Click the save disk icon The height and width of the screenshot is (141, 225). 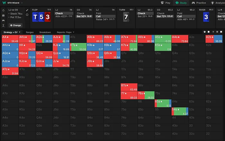tap(3, 15)
